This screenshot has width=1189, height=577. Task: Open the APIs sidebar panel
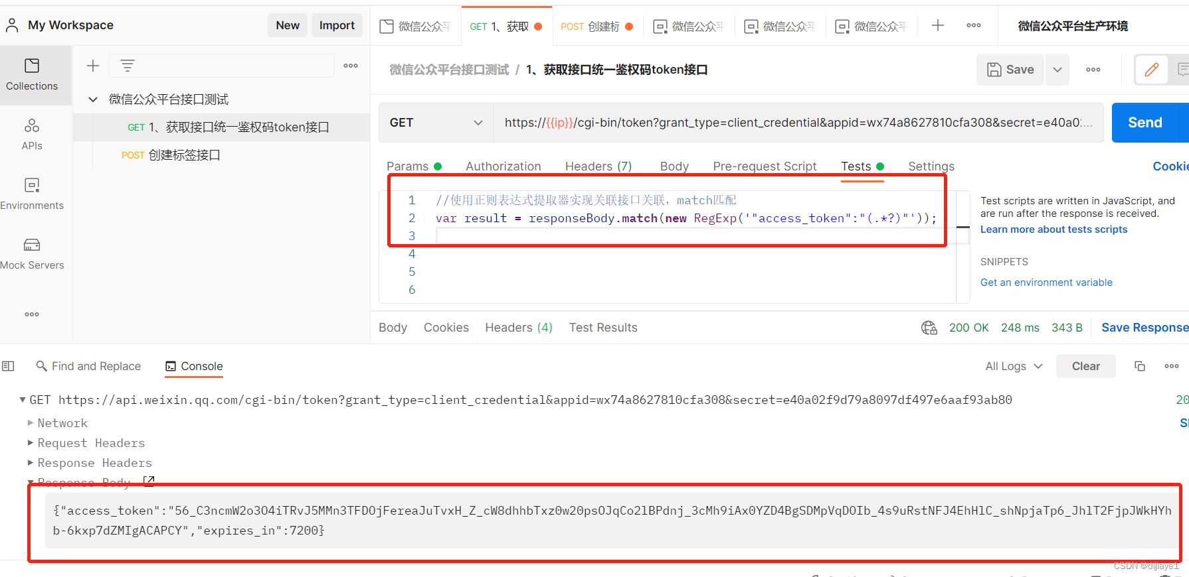(x=32, y=135)
